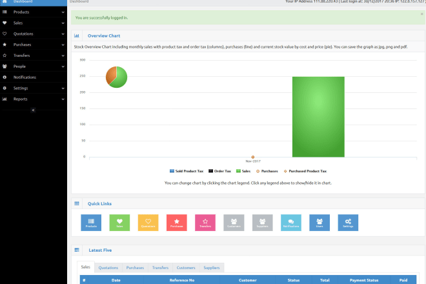Open Dashboard in the sidebar
The image size is (426, 284).
coord(34,2)
